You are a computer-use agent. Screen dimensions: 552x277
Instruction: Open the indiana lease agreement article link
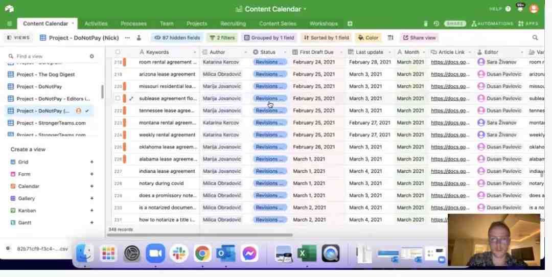tap(450, 171)
